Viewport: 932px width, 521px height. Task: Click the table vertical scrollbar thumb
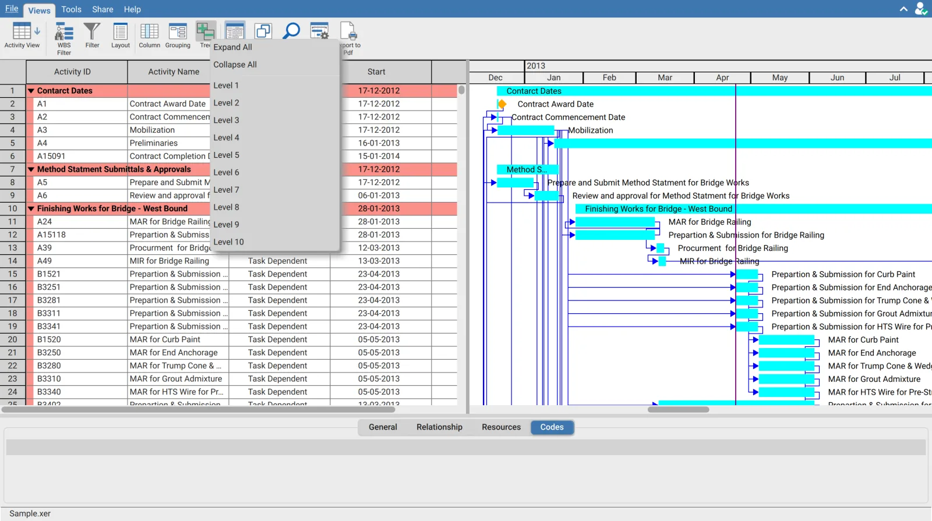tap(461, 90)
